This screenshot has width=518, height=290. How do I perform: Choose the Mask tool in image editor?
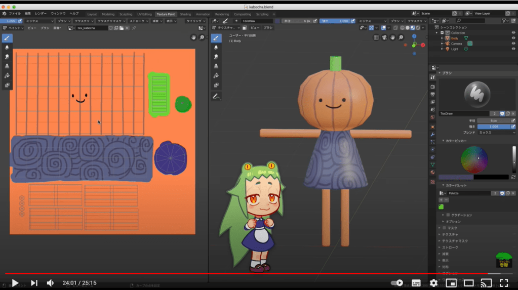(7, 85)
